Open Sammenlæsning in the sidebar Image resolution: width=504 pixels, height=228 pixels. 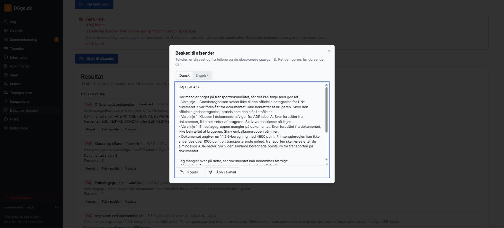point(32,39)
